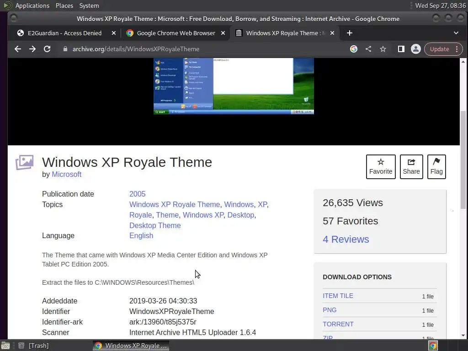
Task: Close the Windows XP Royale Theme tab
Action: [x=332, y=33]
